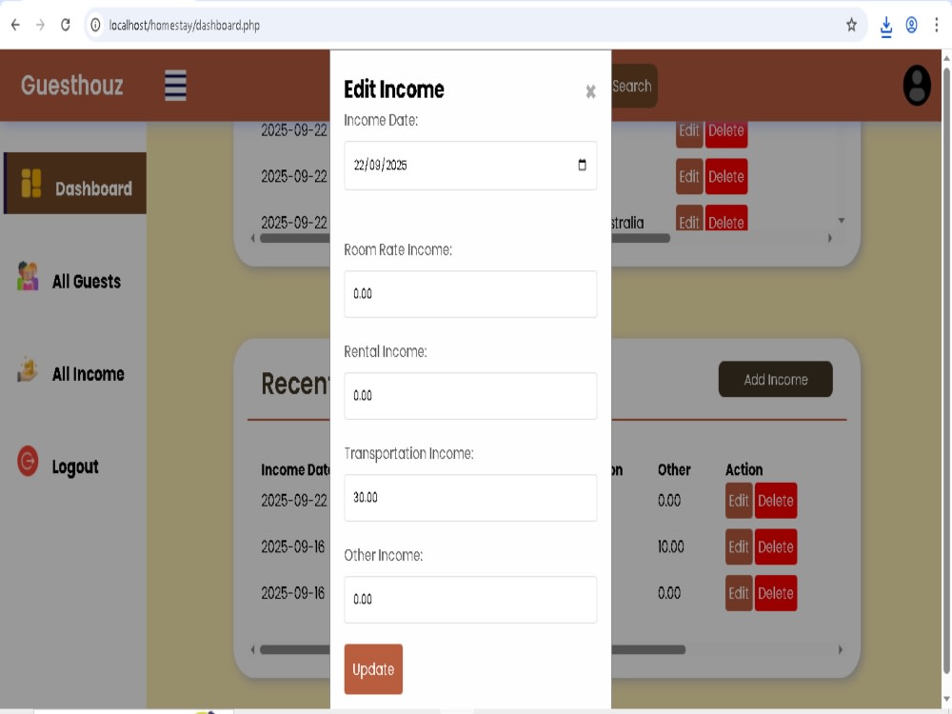
Task: Click the All Income icon
Action: tap(28, 369)
